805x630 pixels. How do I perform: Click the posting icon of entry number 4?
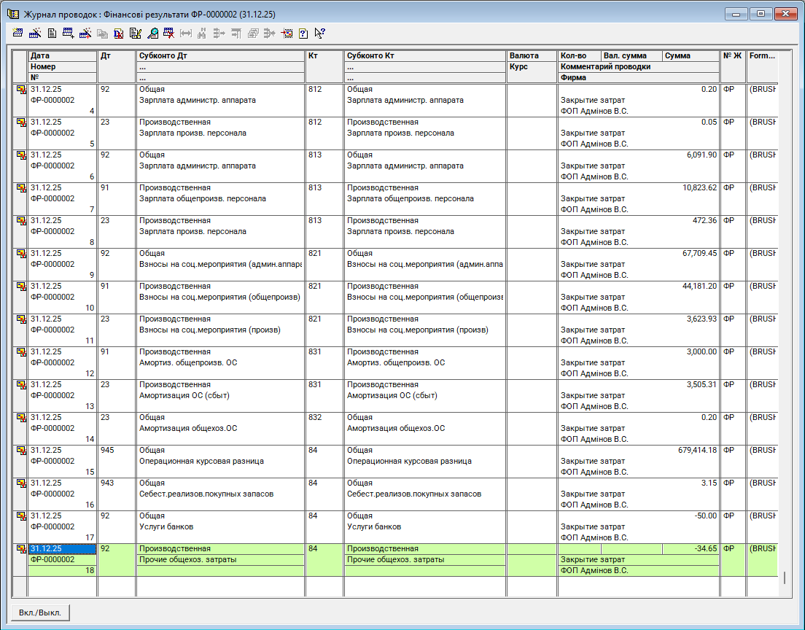pos(21,90)
